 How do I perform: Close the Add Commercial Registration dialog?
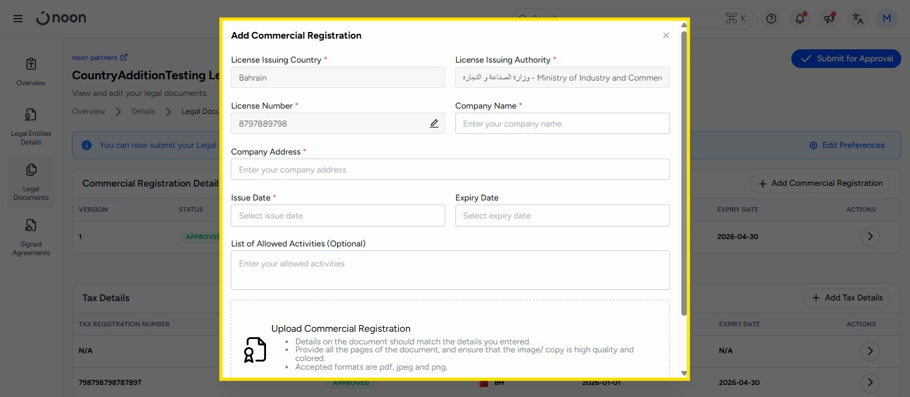[x=665, y=35]
